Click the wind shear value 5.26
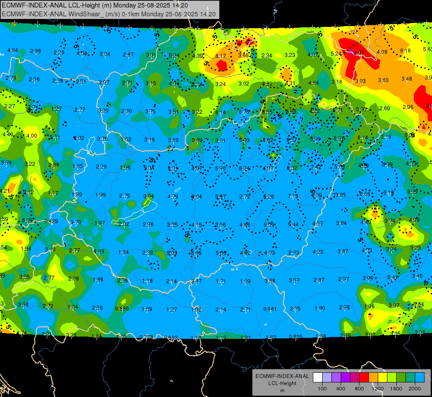The image size is (432, 397). click(269, 196)
